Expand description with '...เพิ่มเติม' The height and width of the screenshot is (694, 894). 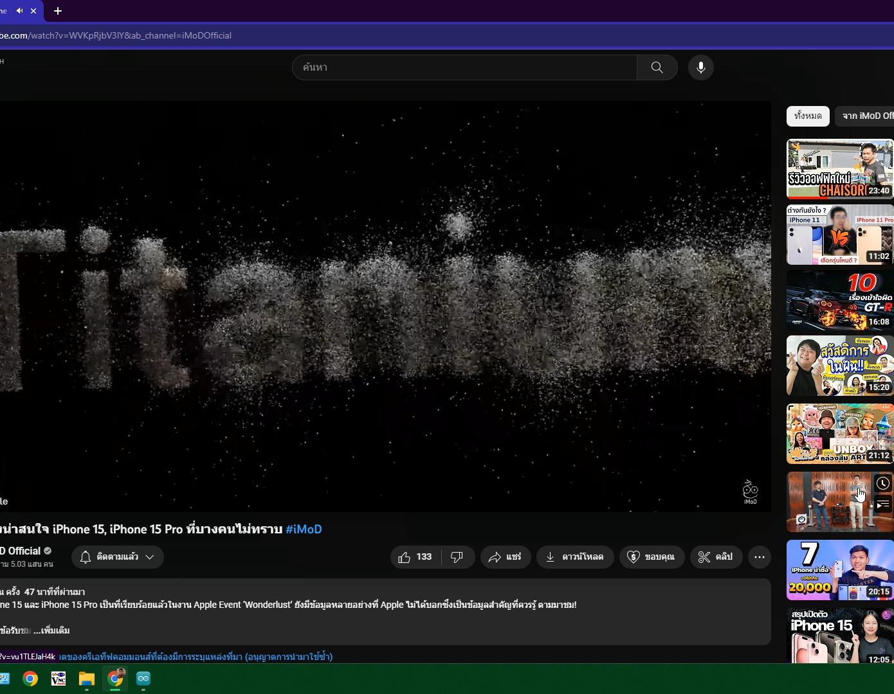point(51,630)
